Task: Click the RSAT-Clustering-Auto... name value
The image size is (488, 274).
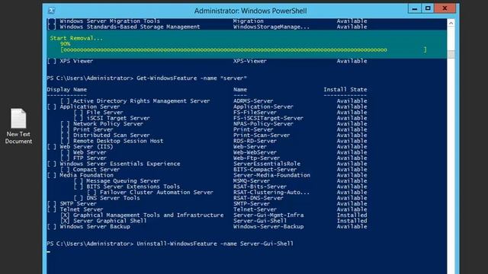Action: pyautogui.click(x=271, y=192)
